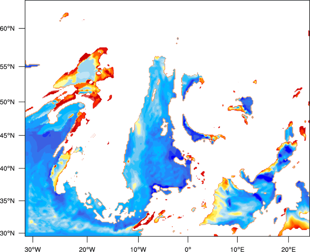Click the 20°E longitude label
This screenshot has width=310, height=252.
(288, 249)
